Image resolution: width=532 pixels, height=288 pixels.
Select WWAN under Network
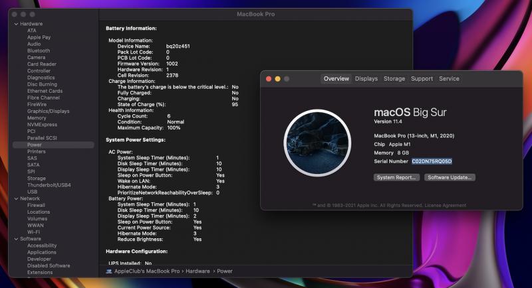click(35, 226)
